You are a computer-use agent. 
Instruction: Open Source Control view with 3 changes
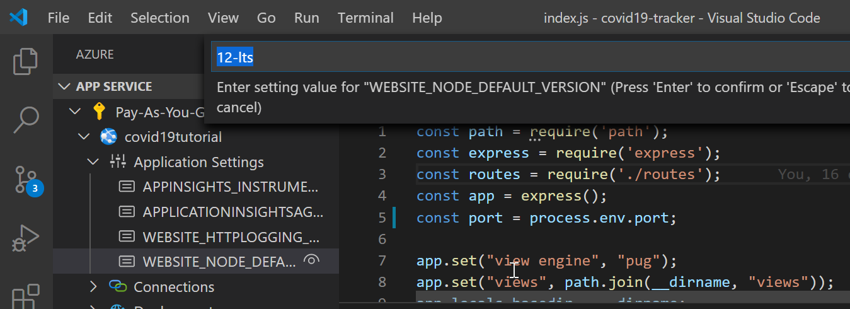point(27,180)
